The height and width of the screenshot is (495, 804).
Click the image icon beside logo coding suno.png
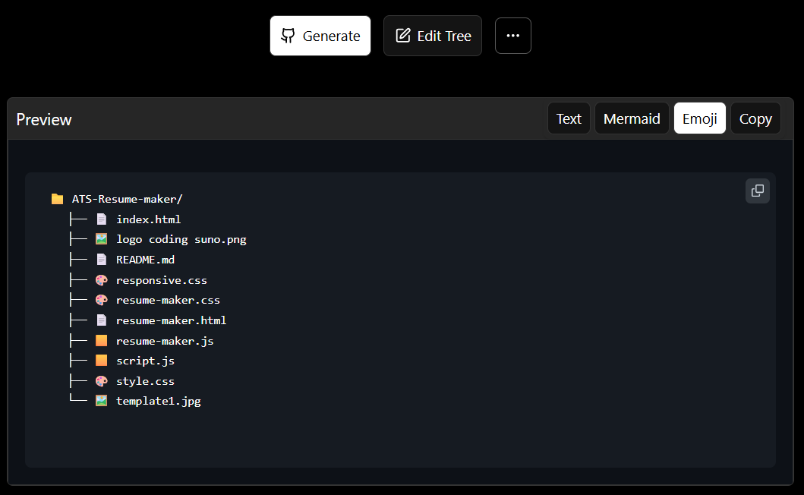pos(102,240)
